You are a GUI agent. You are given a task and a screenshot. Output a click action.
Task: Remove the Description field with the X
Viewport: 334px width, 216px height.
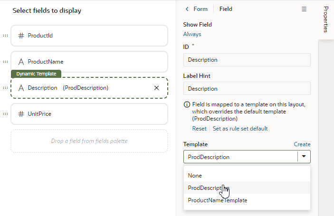157,88
